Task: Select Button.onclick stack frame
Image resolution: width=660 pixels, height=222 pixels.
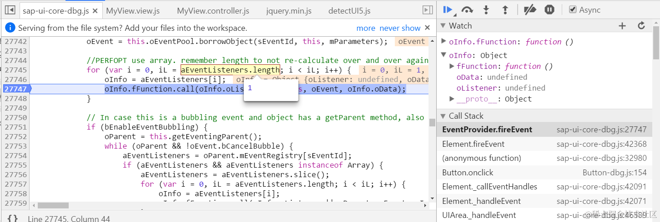Action: pyautogui.click(x=544, y=173)
